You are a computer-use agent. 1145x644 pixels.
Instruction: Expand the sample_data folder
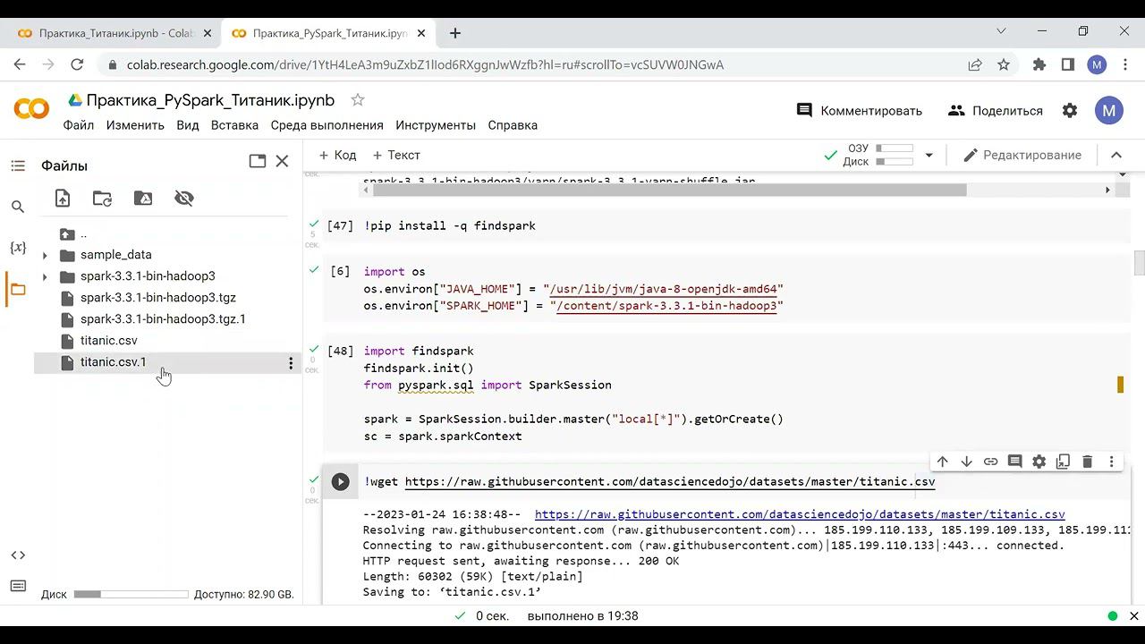click(45, 255)
